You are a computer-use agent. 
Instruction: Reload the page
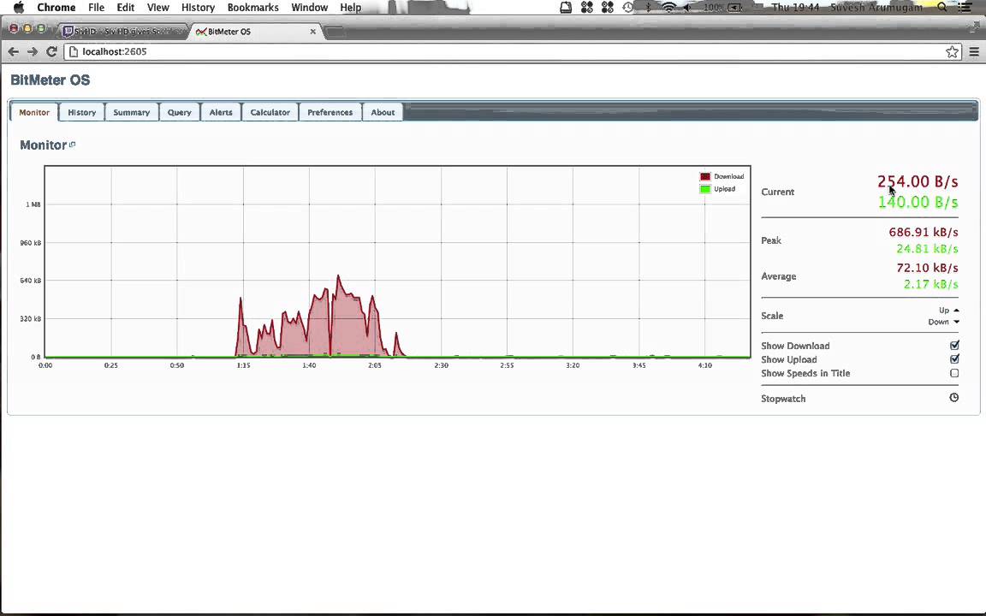tap(51, 51)
